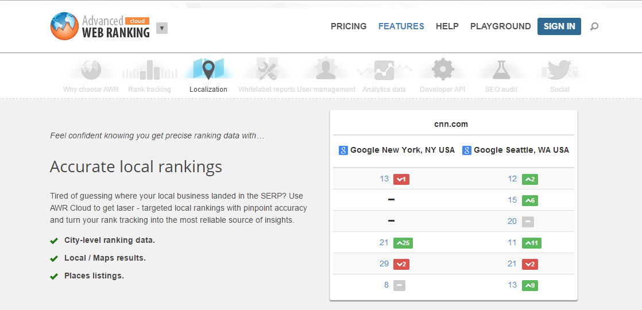Screen dimensions: 642x310
Task: Click the red down 1 badge
Action: 401,179
